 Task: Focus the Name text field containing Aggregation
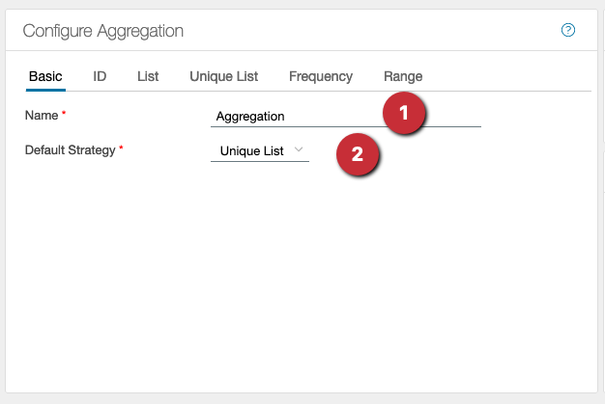[290, 116]
